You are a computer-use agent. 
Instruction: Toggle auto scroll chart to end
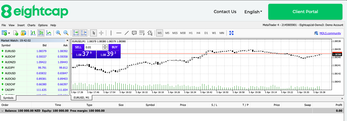(76, 33)
